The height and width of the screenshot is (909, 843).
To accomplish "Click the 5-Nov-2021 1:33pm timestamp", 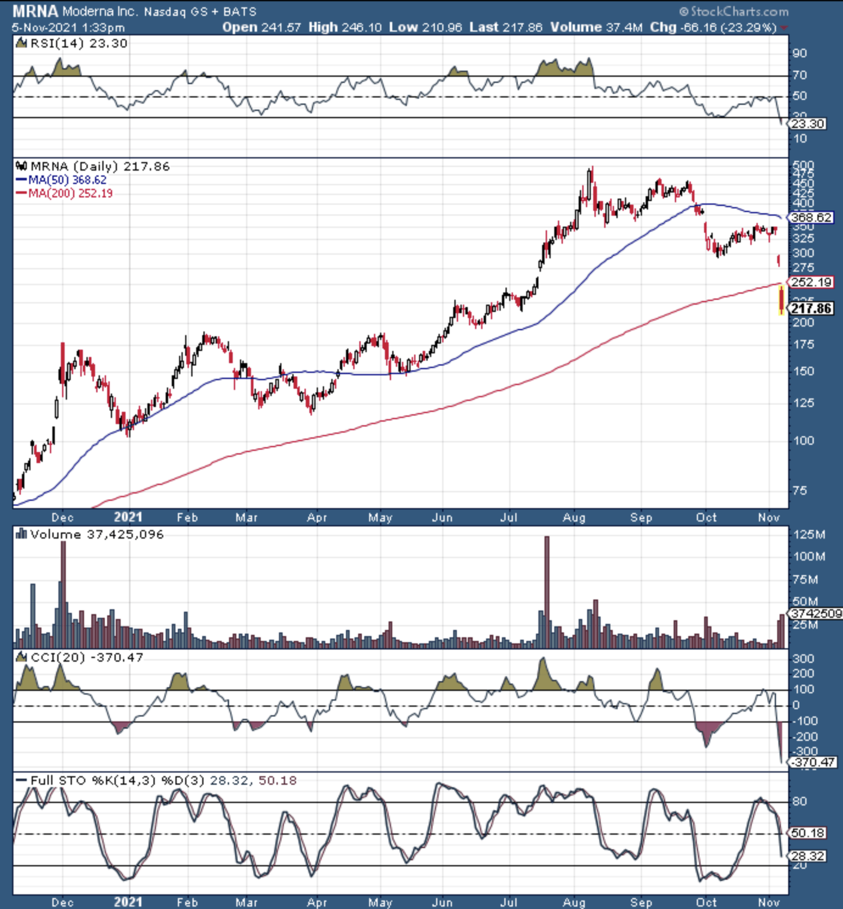I will pos(68,27).
